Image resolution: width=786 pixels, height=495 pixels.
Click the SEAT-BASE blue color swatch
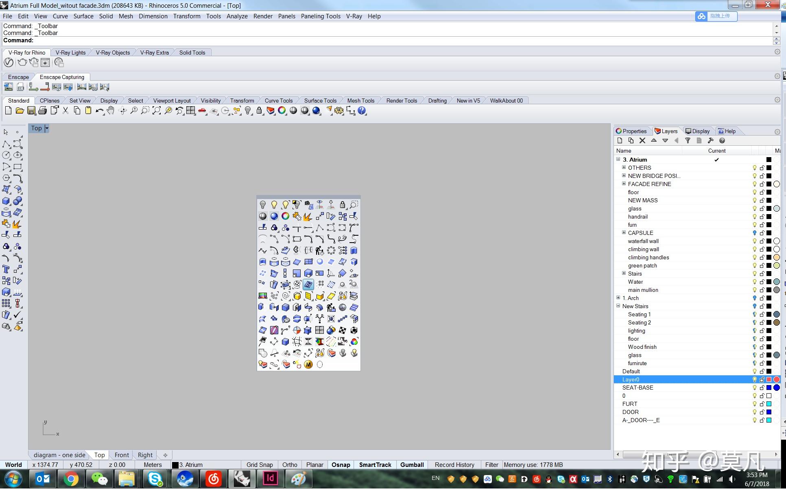(x=769, y=388)
